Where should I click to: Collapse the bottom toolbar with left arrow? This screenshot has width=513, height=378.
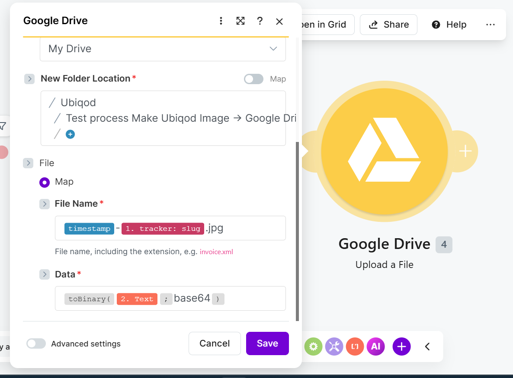(x=427, y=346)
